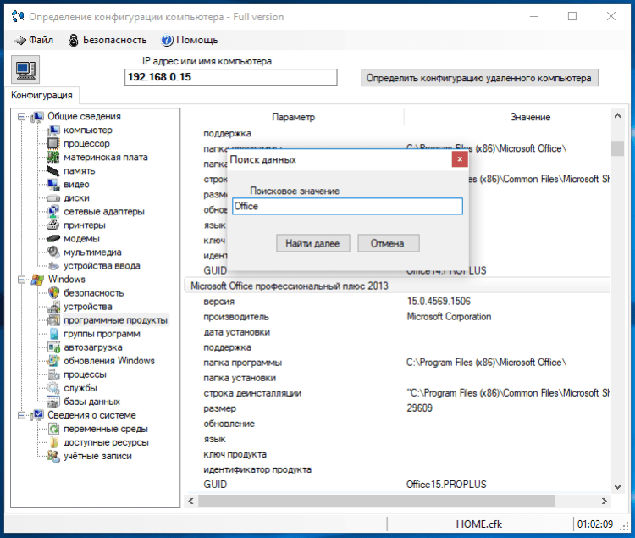Viewport: 635px width, 538px height.
Task: Click the учётные записи users icon
Action: pos(53,456)
